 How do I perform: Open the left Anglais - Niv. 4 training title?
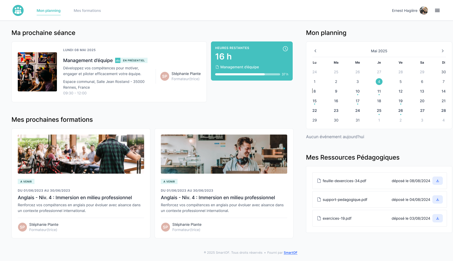75,198
